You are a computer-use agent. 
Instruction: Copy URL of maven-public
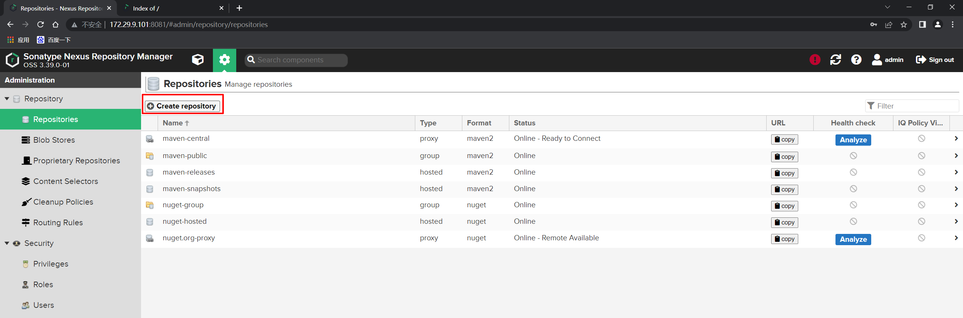(x=784, y=157)
